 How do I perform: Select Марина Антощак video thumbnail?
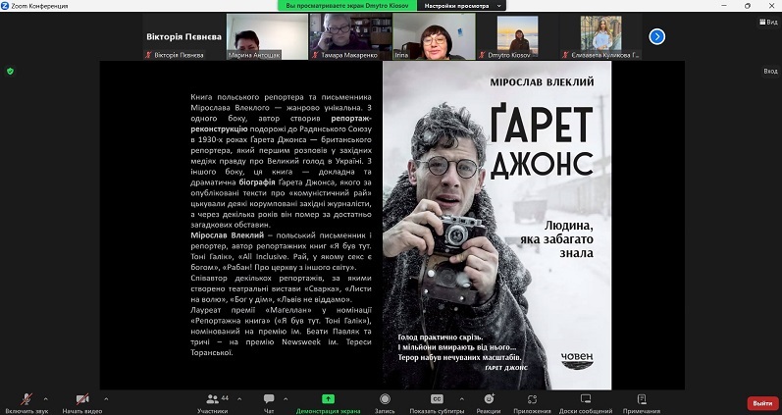267,36
